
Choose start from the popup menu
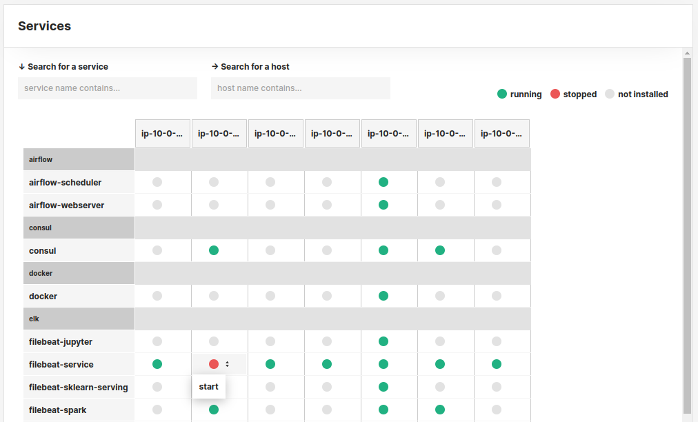pyautogui.click(x=209, y=387)
